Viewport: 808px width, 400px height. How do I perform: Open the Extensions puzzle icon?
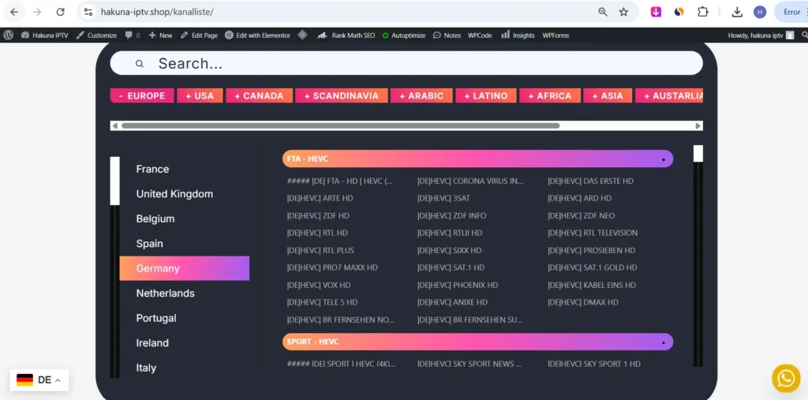coord(703,12)
